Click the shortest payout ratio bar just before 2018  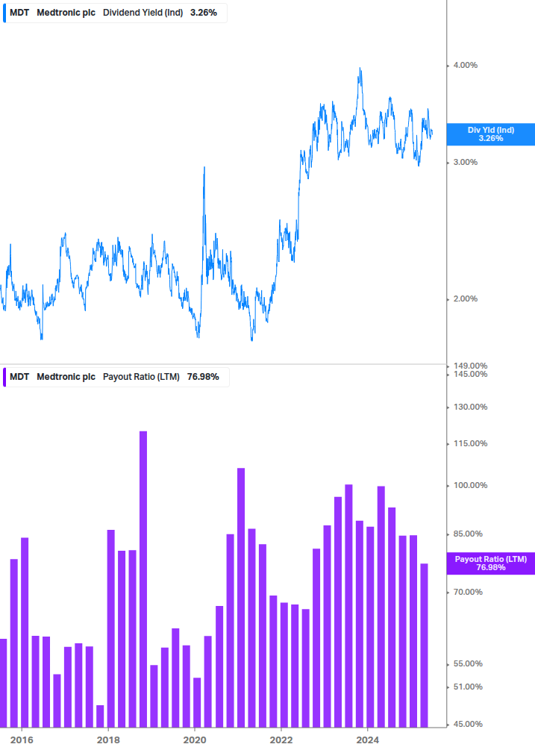100,716
